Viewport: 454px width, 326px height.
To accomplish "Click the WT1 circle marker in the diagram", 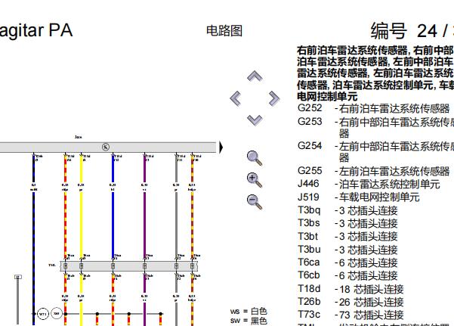I will [x=43, y=314].
